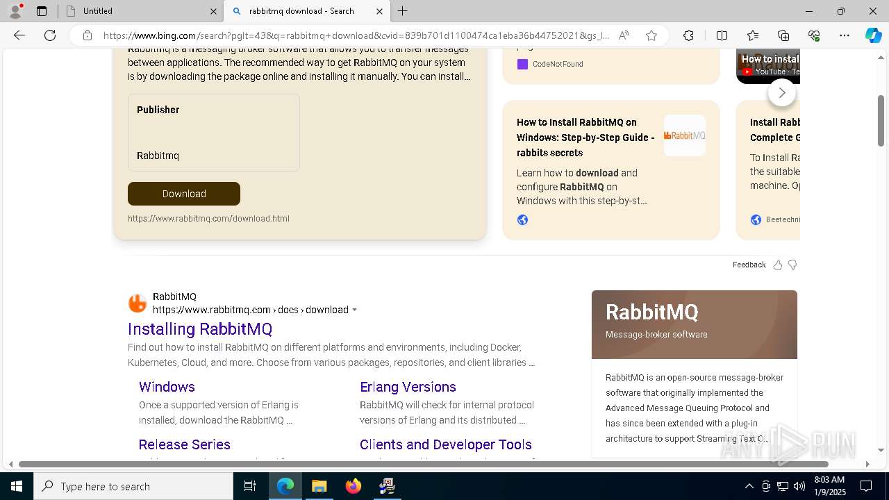This screenshot has height=500, width=889.
Task: Add this page to favorites star
Action: point(651,35)
